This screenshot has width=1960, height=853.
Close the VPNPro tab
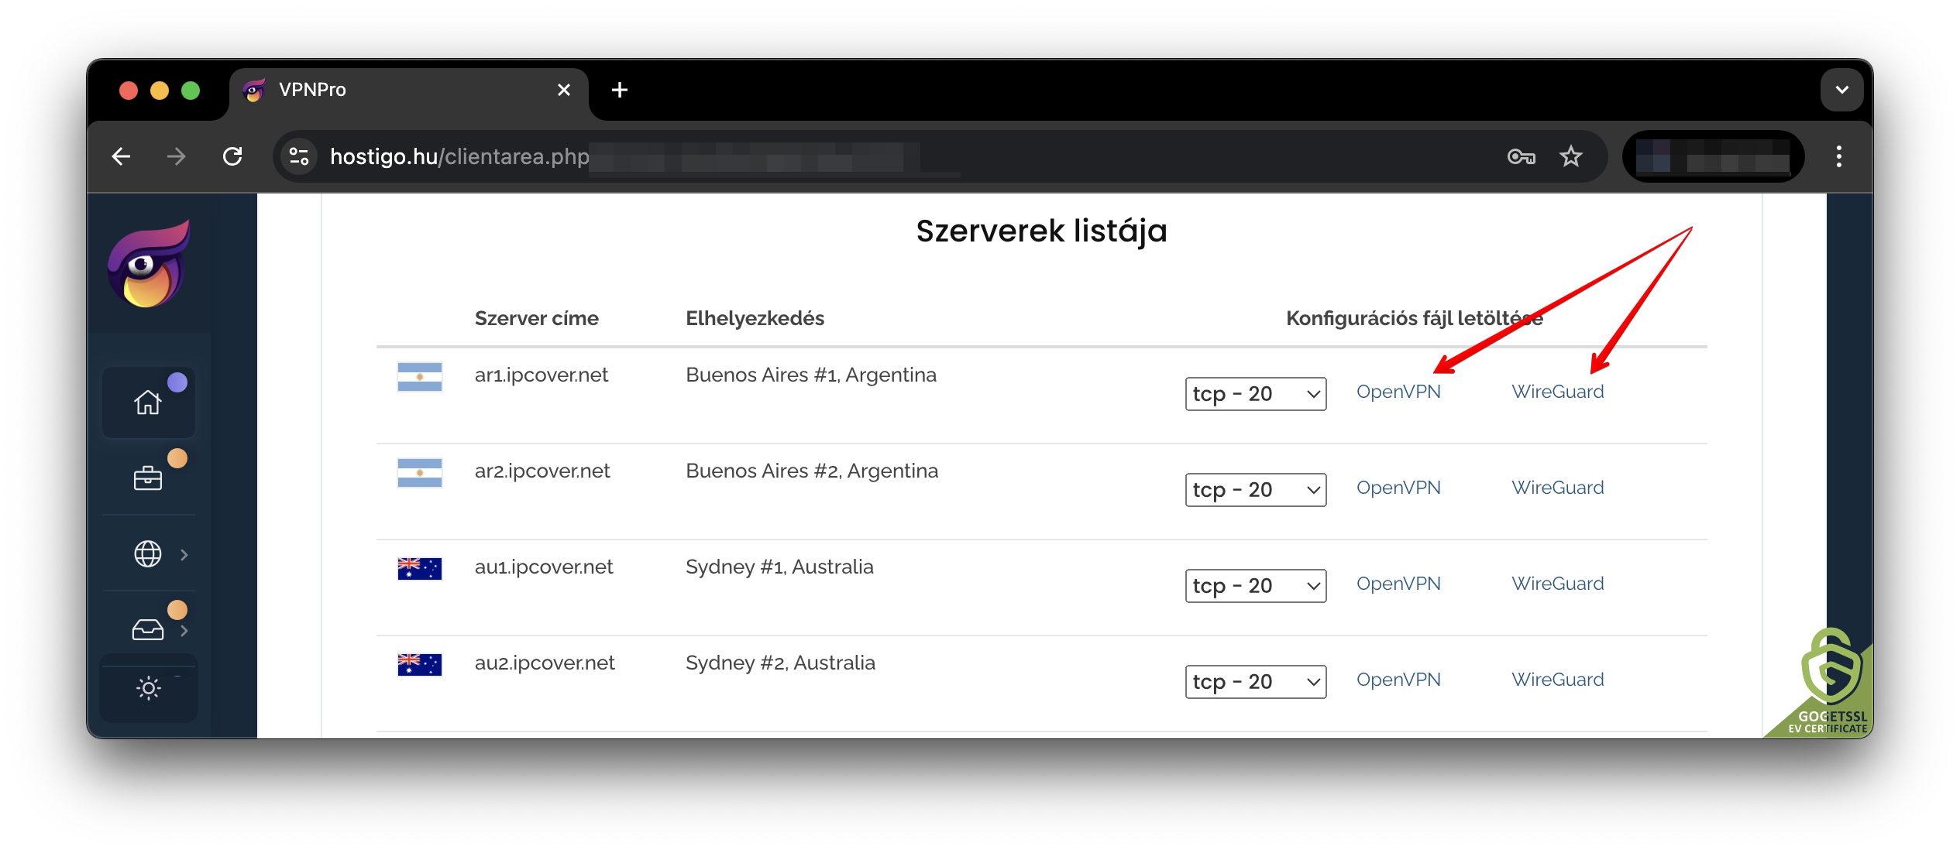(564, 90)
